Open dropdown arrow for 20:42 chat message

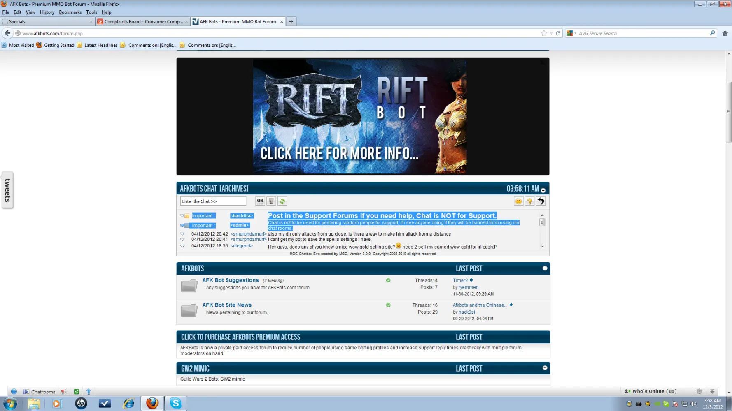[182, 234]
